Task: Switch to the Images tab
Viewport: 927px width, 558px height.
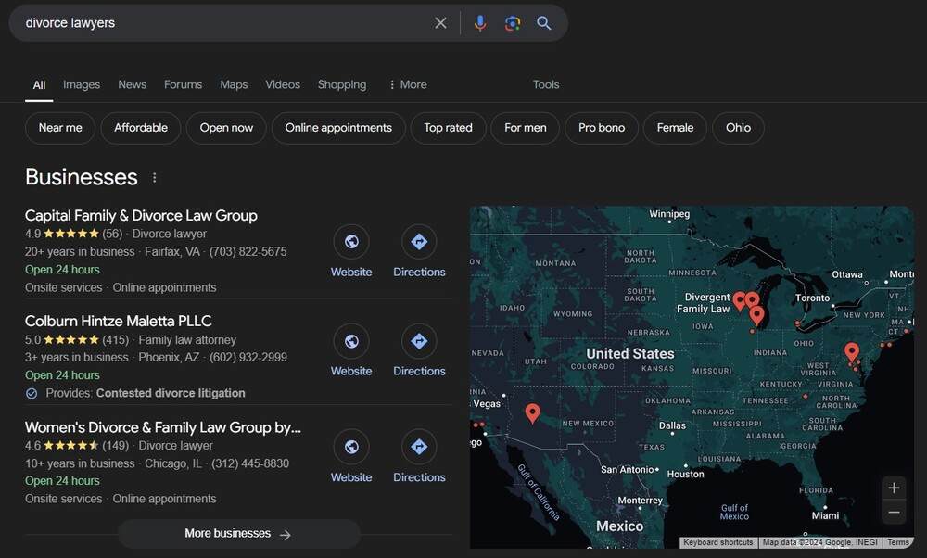Action: (x=82, y=84)
